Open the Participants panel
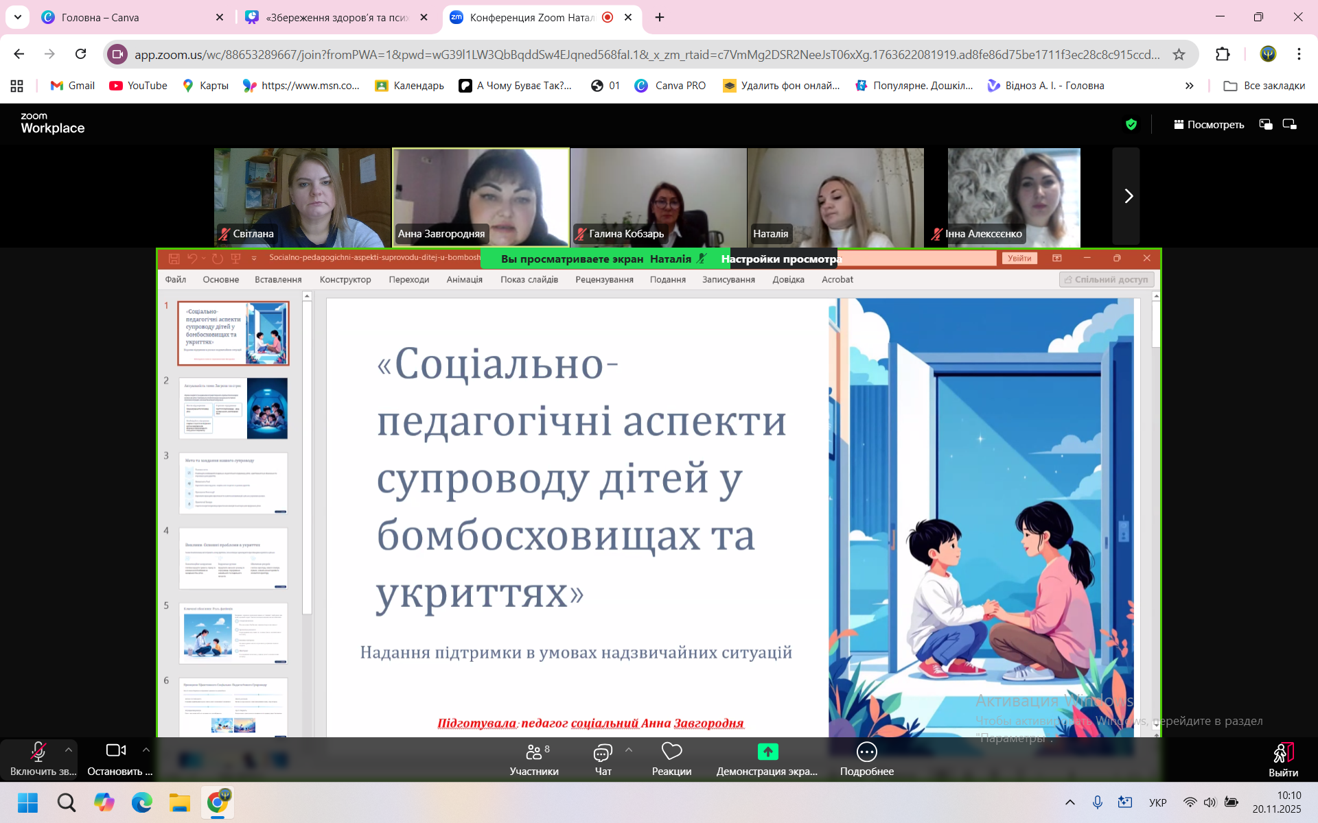 [533, 759]
